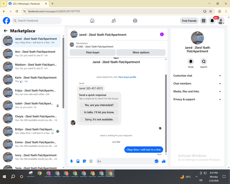The width and height of the screenshot is (230, 184).
Task: Attach a file with the photo icon
Action: [78, 161]
